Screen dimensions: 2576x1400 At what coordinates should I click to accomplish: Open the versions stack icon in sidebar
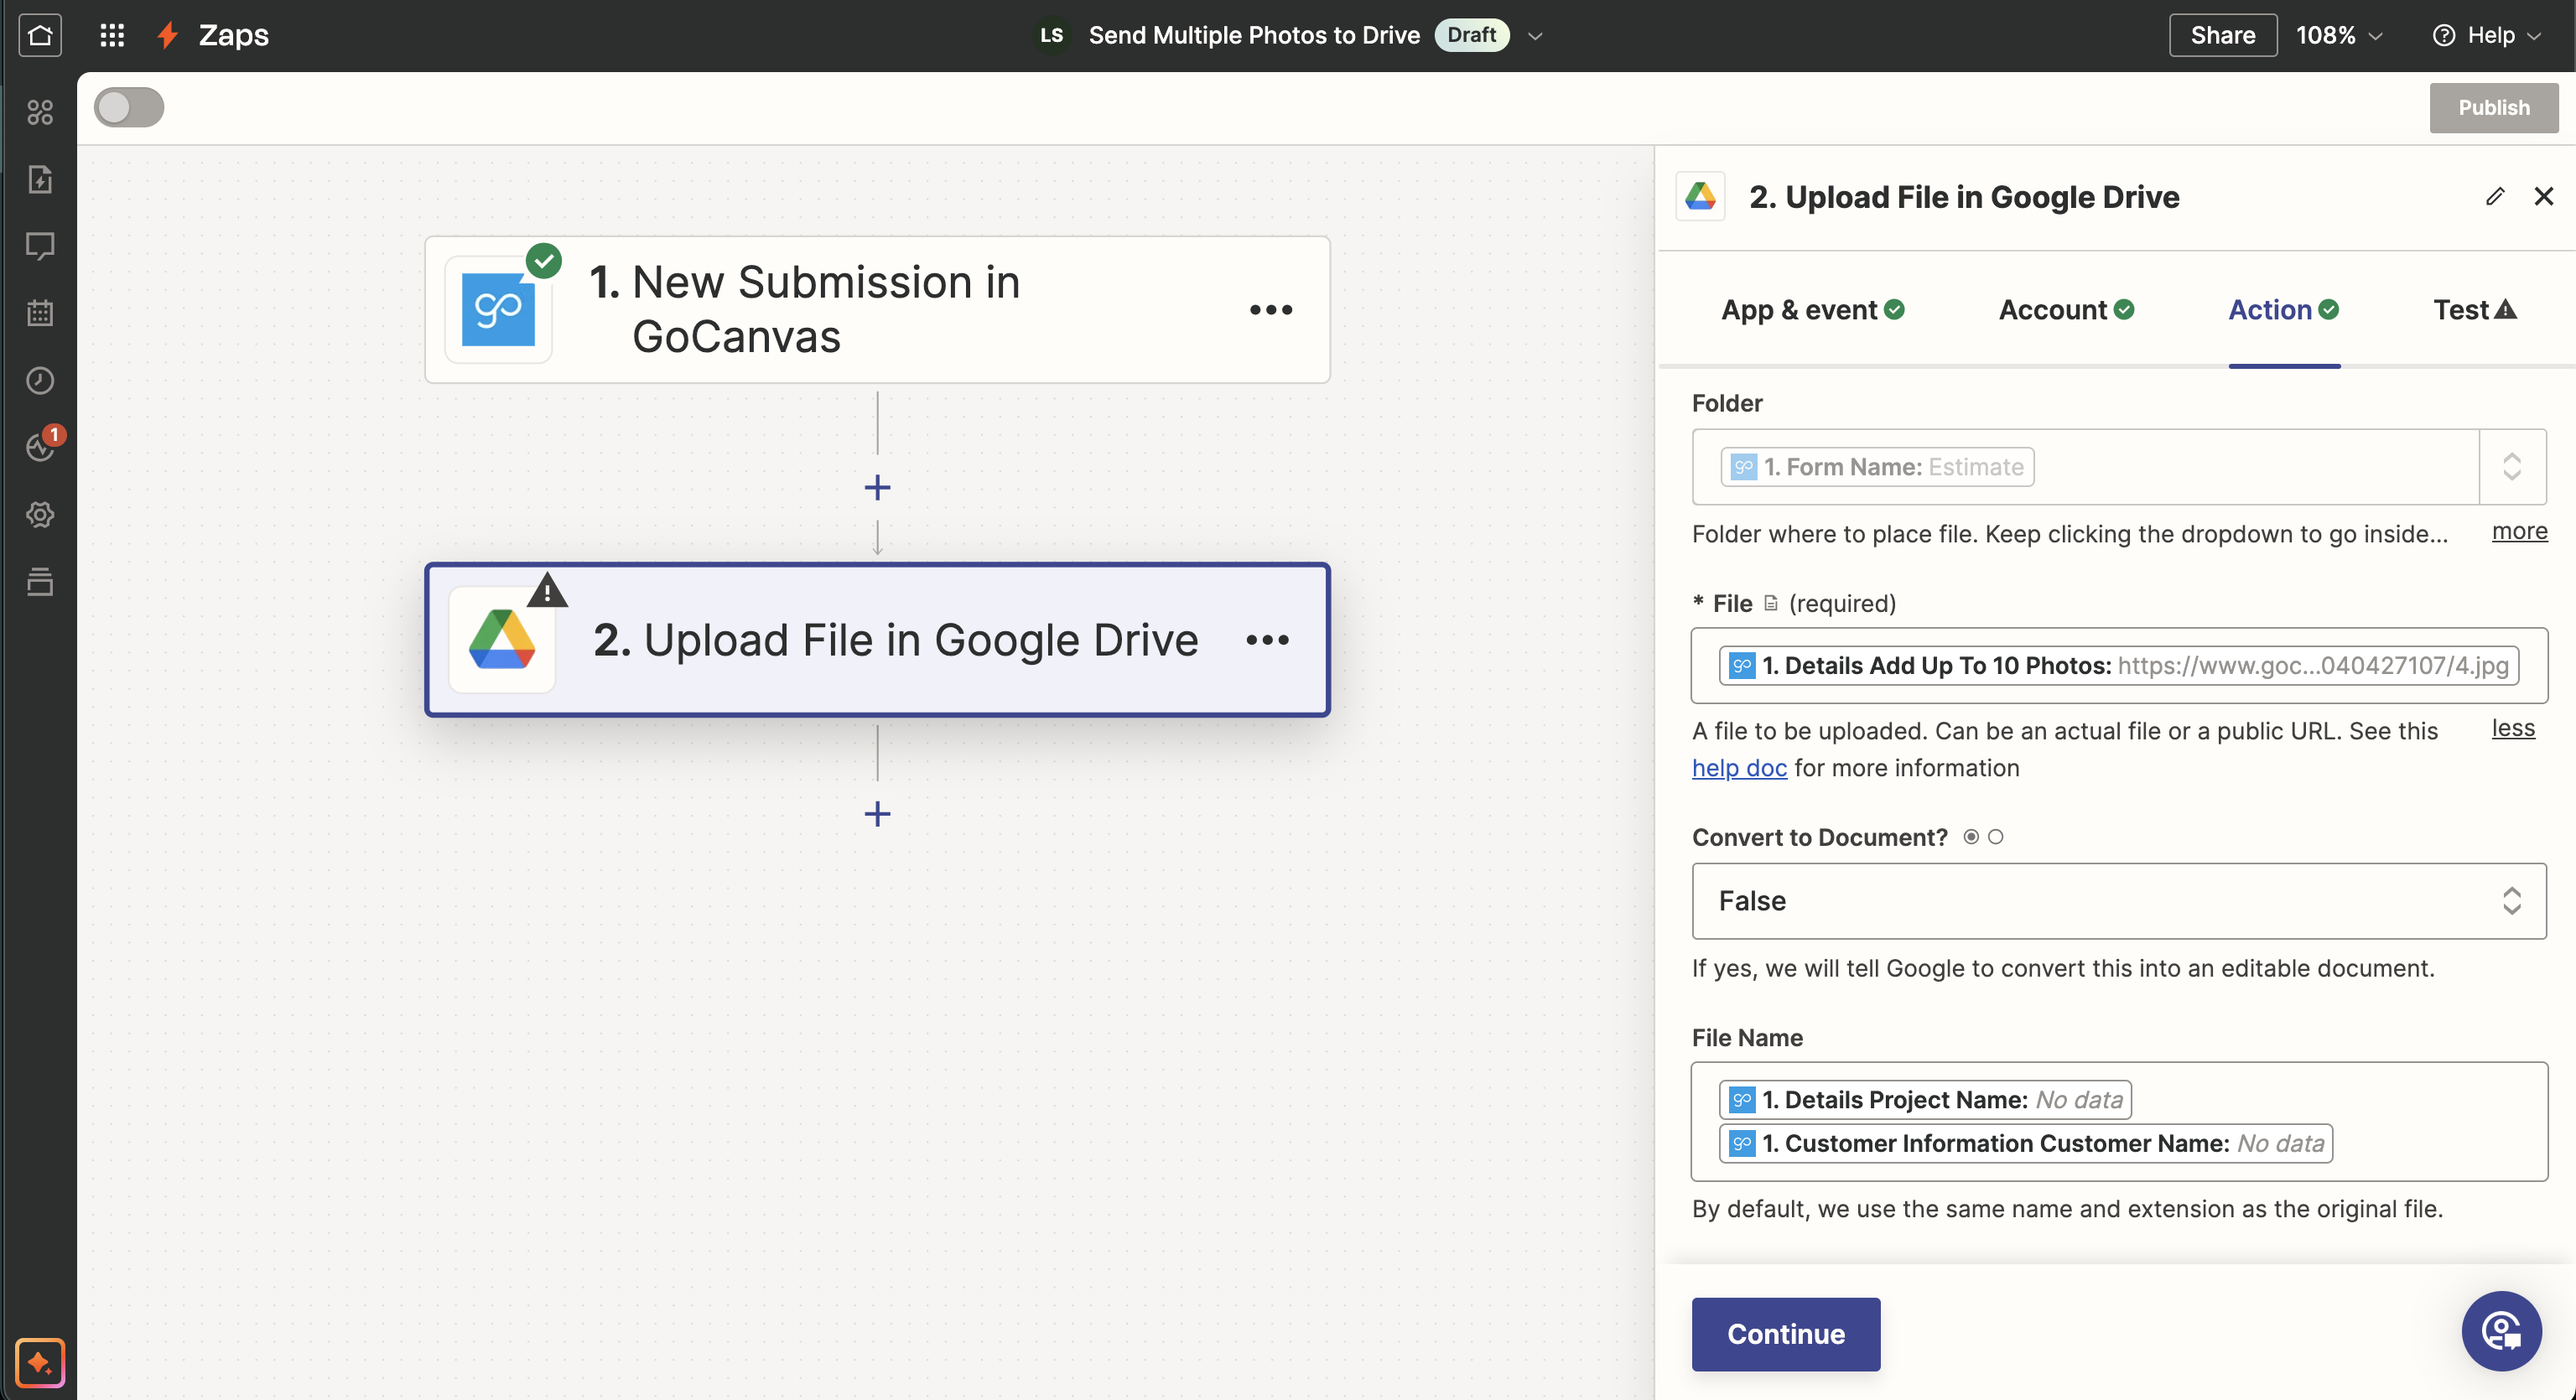coord(40,581)
